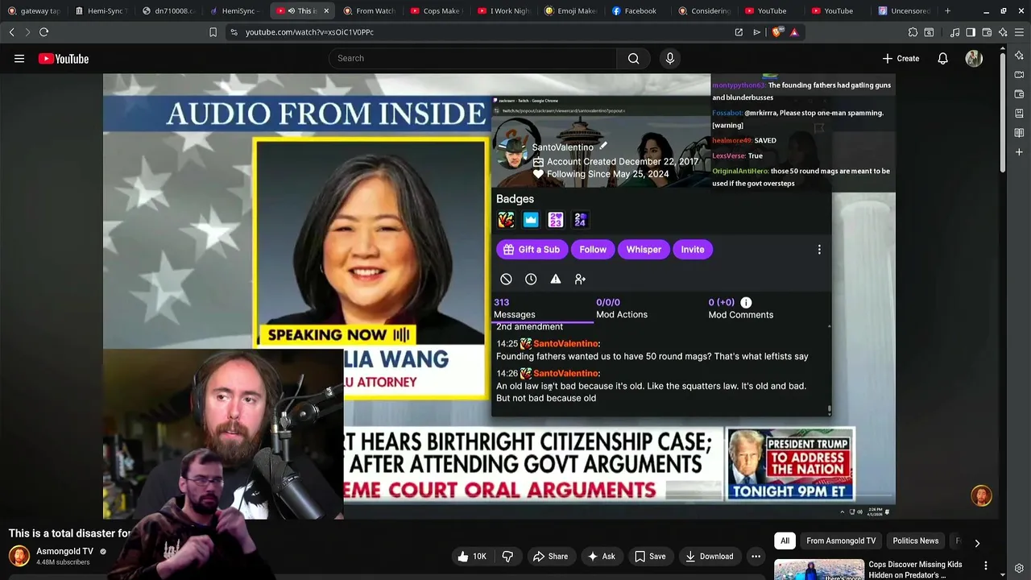Open the Extensions puzzle-piece menu

(913, 32)
